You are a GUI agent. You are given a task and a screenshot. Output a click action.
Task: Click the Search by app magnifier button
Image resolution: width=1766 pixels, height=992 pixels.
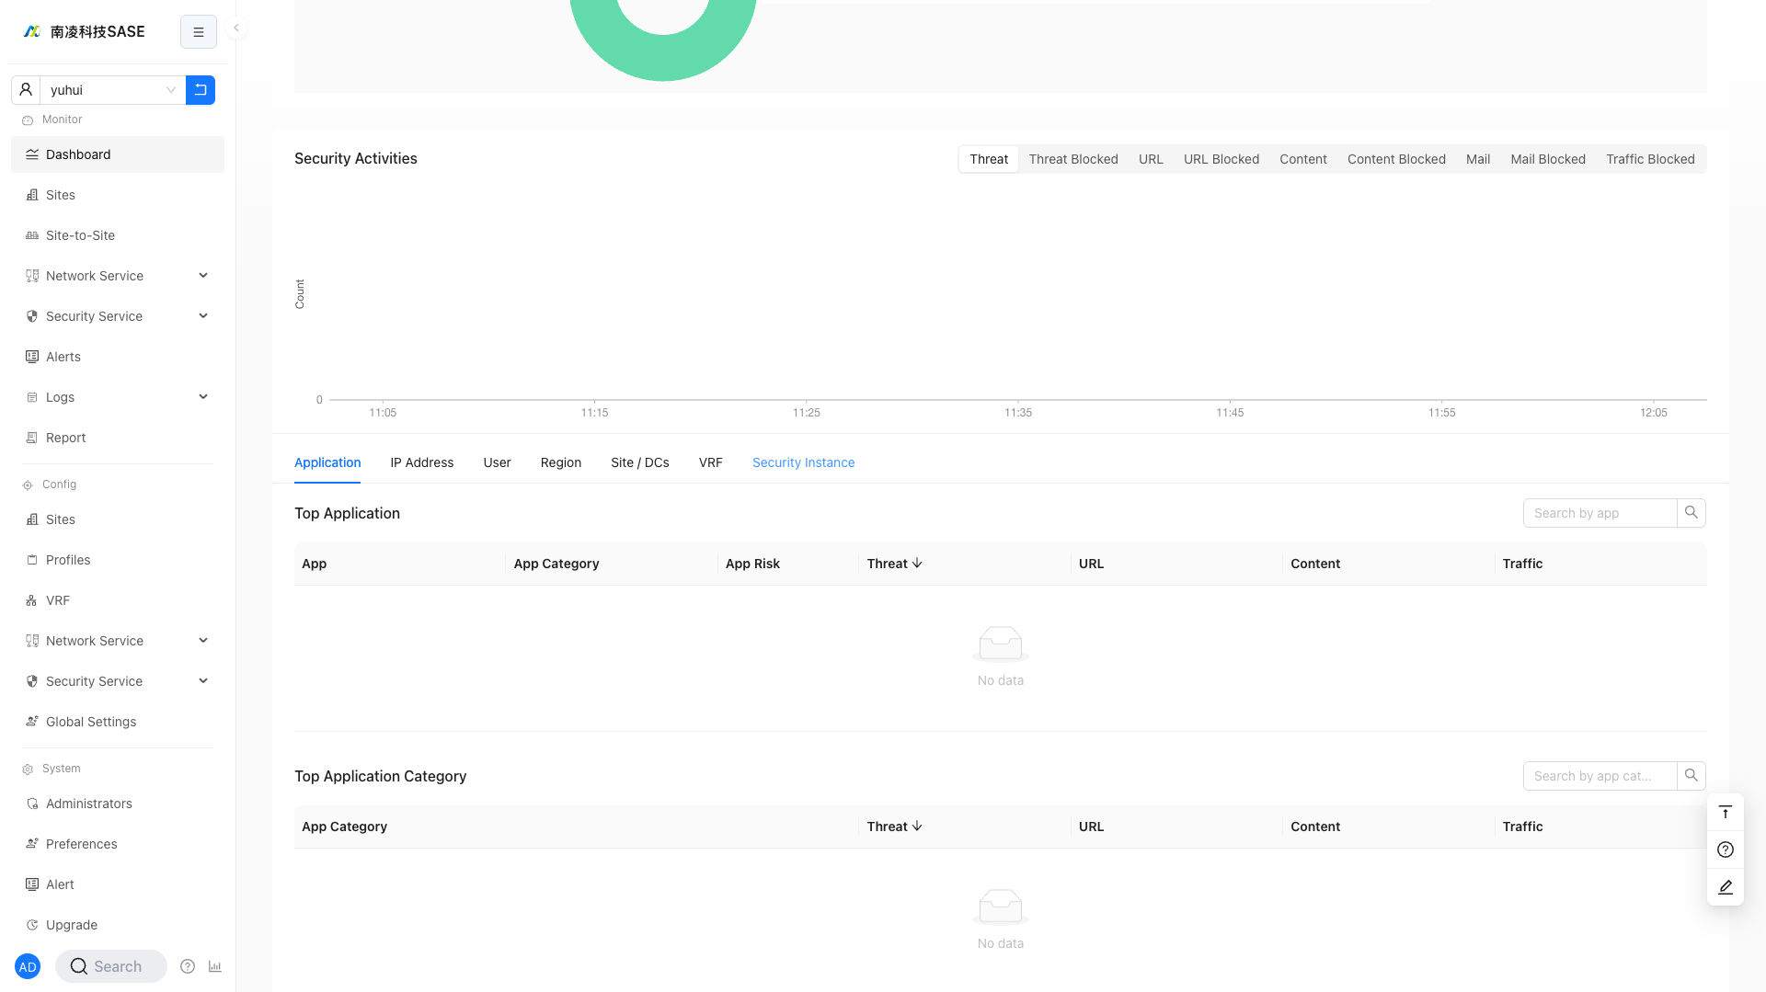point(1691,513)
